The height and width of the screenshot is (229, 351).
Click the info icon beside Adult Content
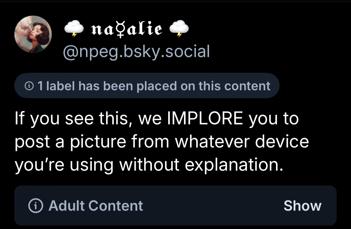pyautogui.click(x=35, y=206)
